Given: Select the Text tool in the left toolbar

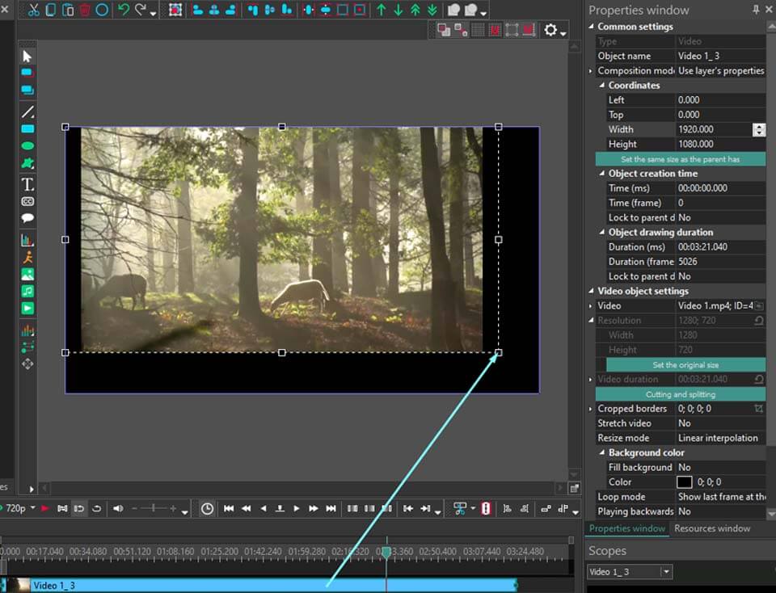Looking at the screenshot, I should [x=27, y=184].
